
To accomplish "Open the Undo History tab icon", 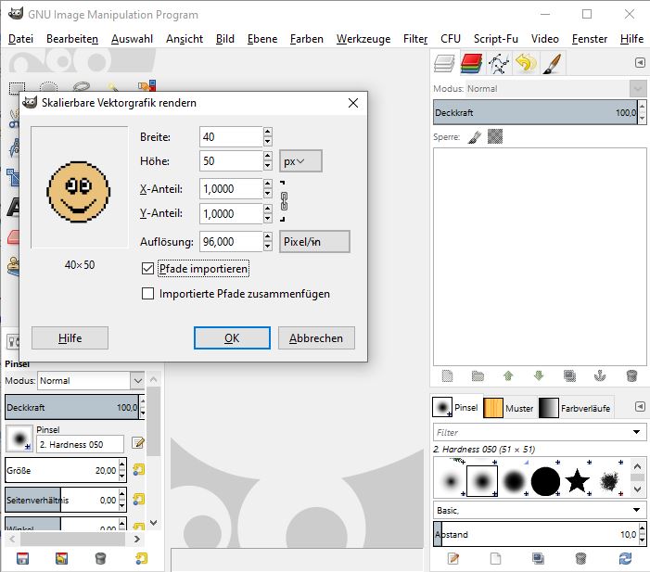I will (x=526, y=63).
